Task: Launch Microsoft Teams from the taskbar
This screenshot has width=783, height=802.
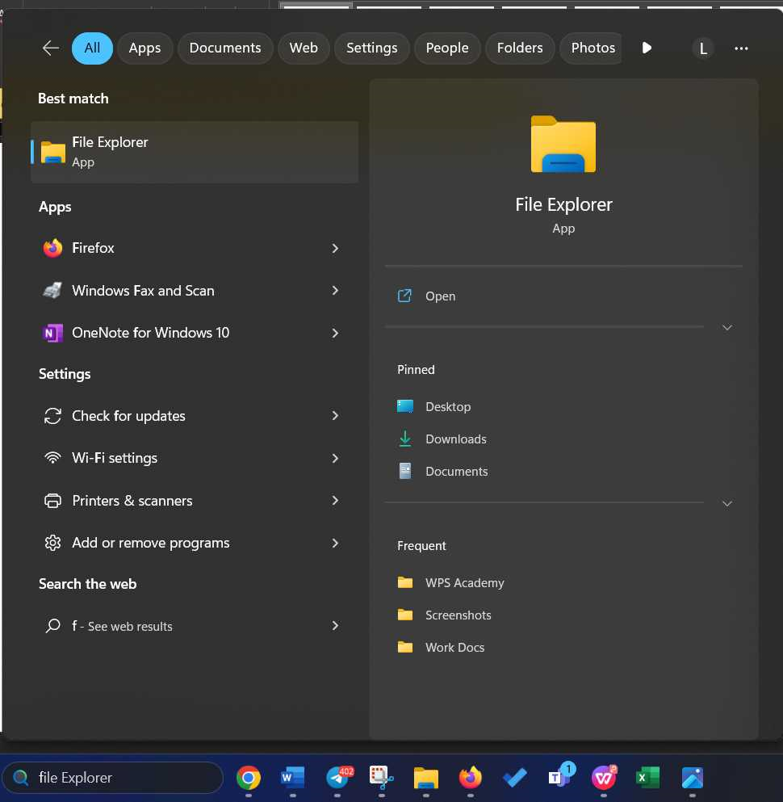Action: tap(559, 778)
